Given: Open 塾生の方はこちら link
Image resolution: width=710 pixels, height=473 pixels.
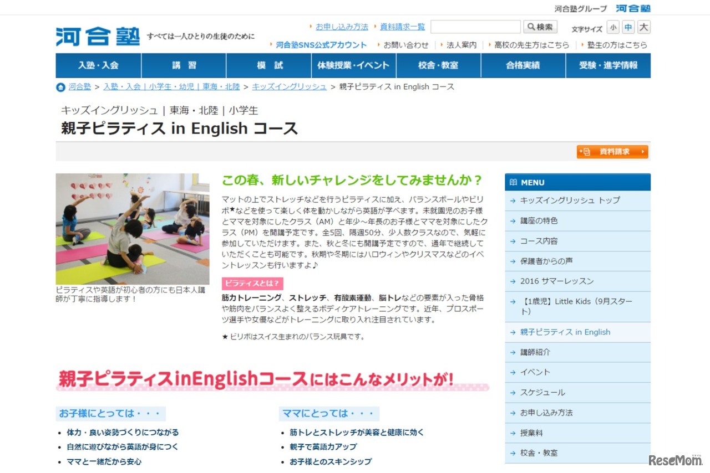Looking at the screenshot, I should 617,45.
